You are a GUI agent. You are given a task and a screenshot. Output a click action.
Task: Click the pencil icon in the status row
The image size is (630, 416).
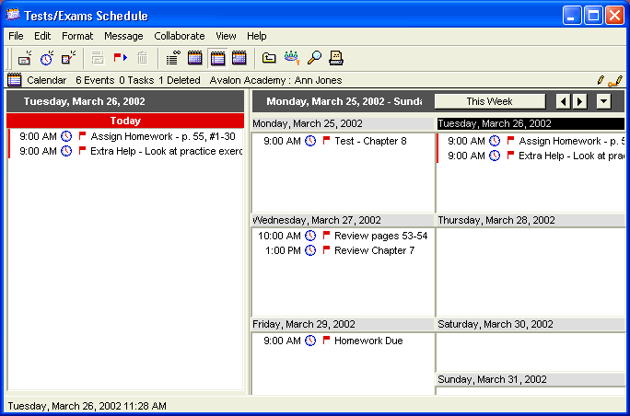601,80
